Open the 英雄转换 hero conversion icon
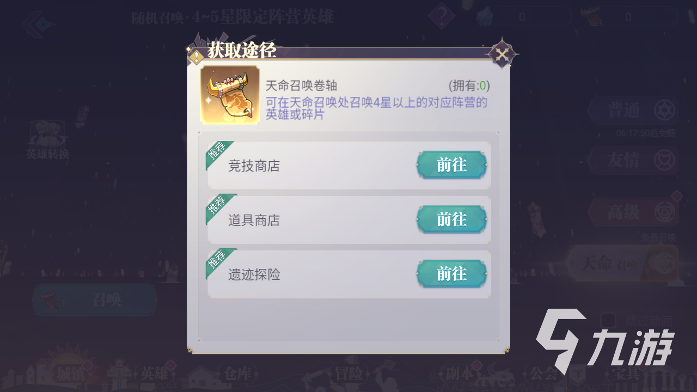The width and height of the screenshot is (697, 392). click(48, 140)
